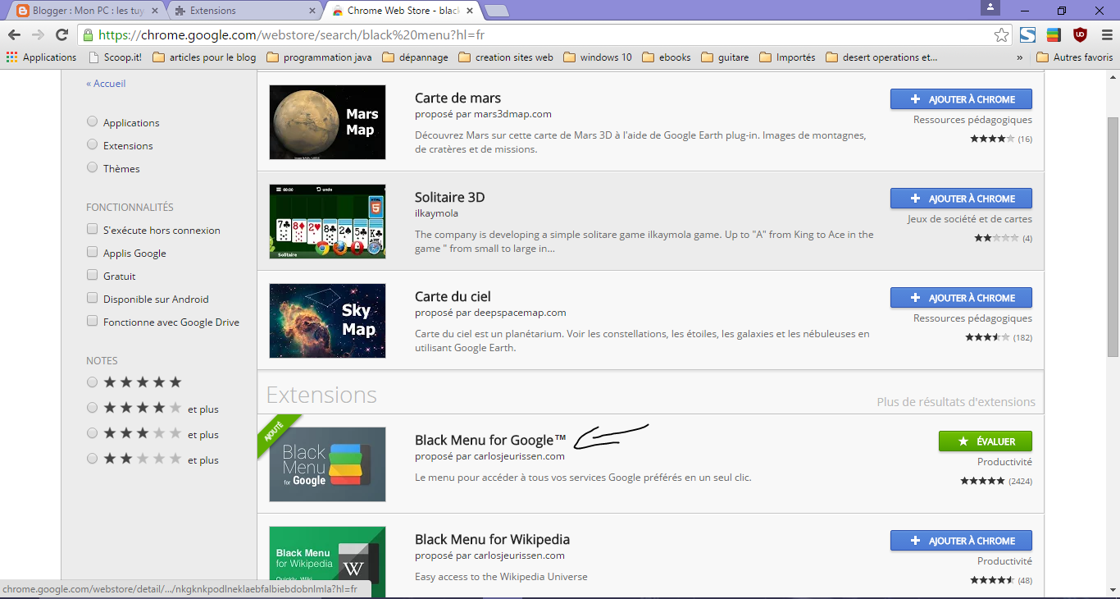Image resolution: width=1120 pixels, height=599 pixels.
Task: Open the Chrome hamburger menu
Action: [1107, 35]
